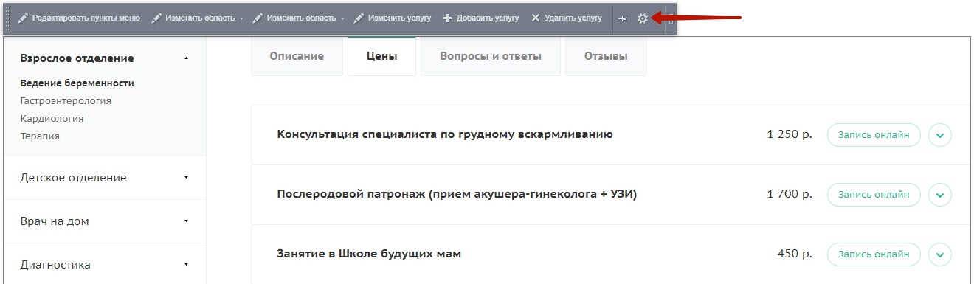Open the Вопросы и ответы tab
Image resolution: width=974 pixels, height=284 pixels.
(491, 56)
